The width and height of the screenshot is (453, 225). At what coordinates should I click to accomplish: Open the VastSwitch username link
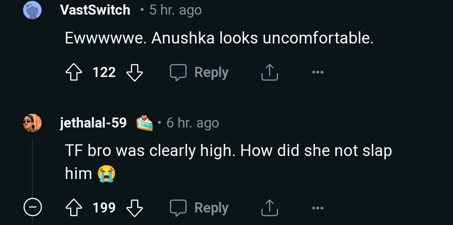pos(95,10)
